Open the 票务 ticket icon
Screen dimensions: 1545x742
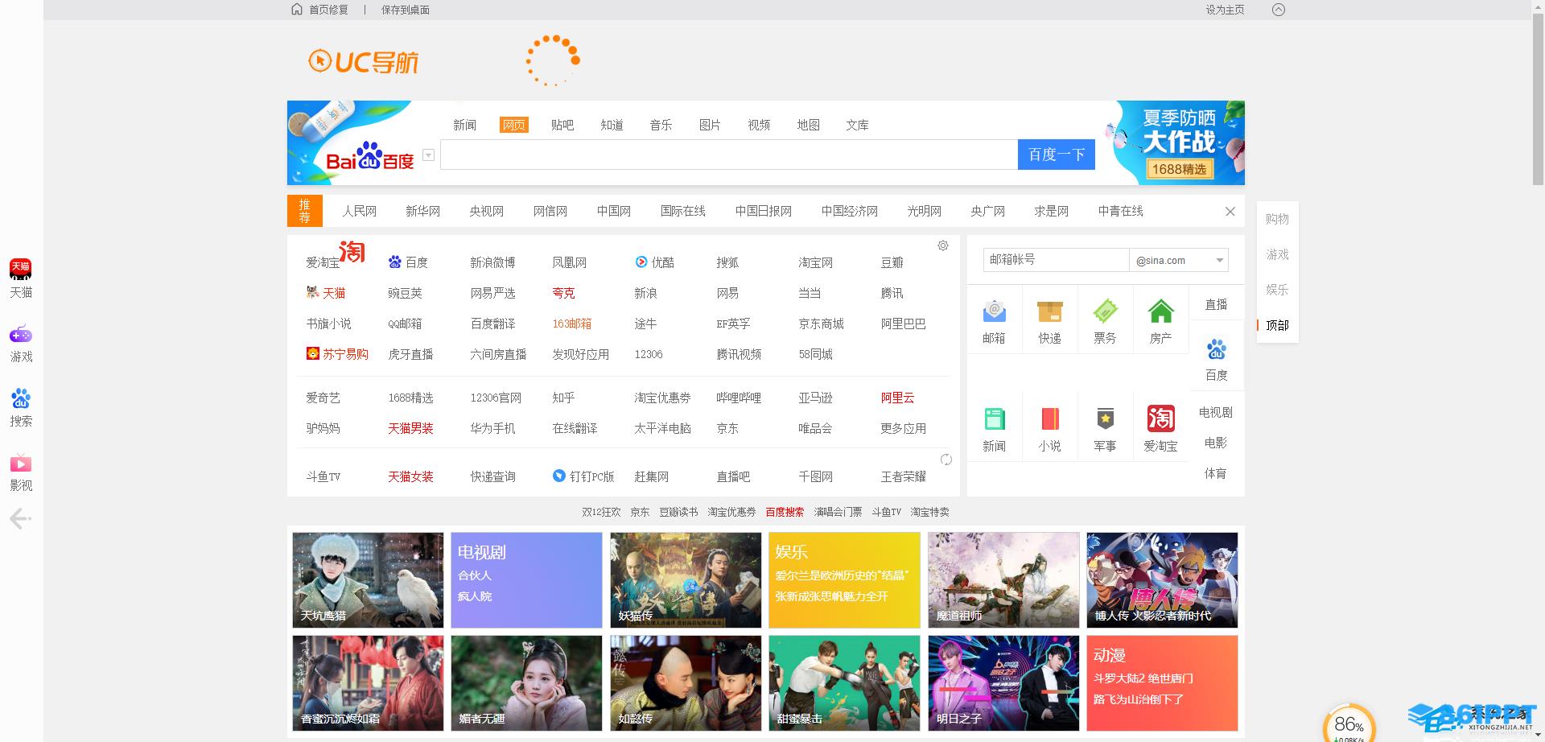1106,311
